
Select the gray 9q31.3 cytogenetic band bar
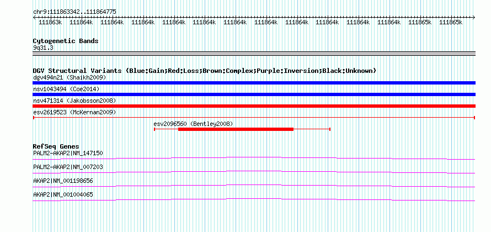pos(254,54)
